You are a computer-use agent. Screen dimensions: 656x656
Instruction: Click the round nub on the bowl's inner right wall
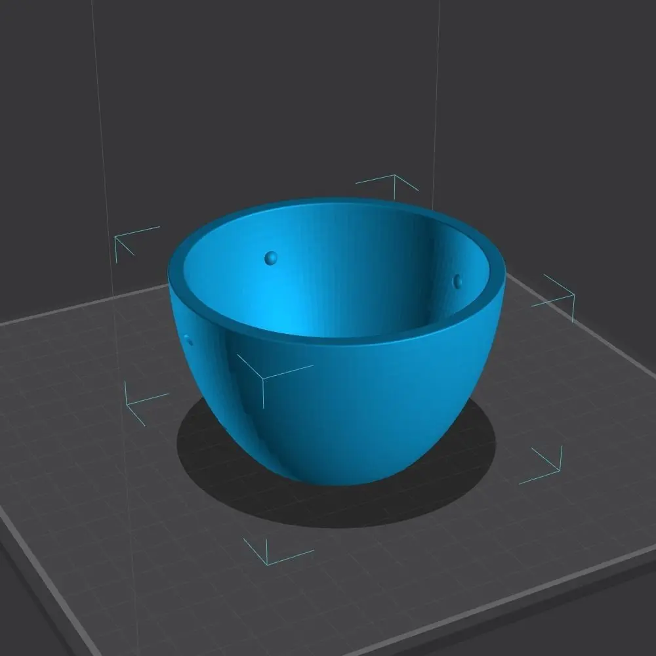pyautogui.click(x=458, y=281)
